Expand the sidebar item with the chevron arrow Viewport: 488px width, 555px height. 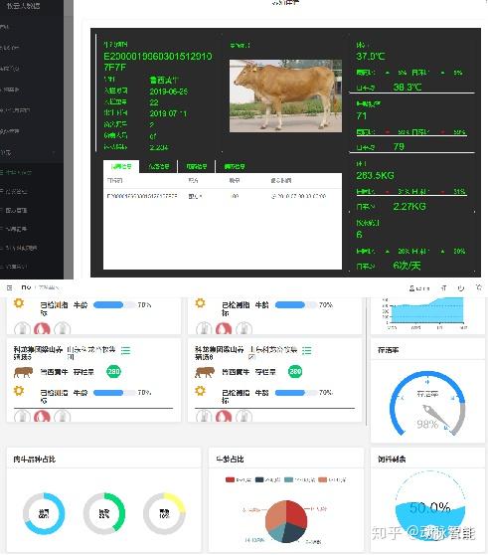pos(54,153)
